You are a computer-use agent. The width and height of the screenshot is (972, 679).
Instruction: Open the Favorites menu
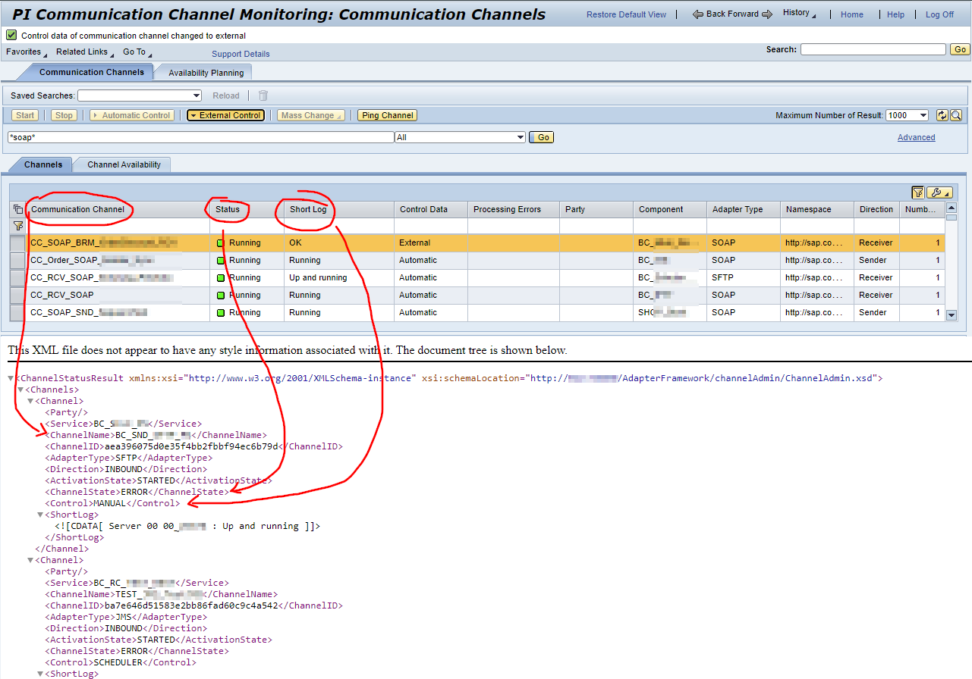click(x=27, y=52)
